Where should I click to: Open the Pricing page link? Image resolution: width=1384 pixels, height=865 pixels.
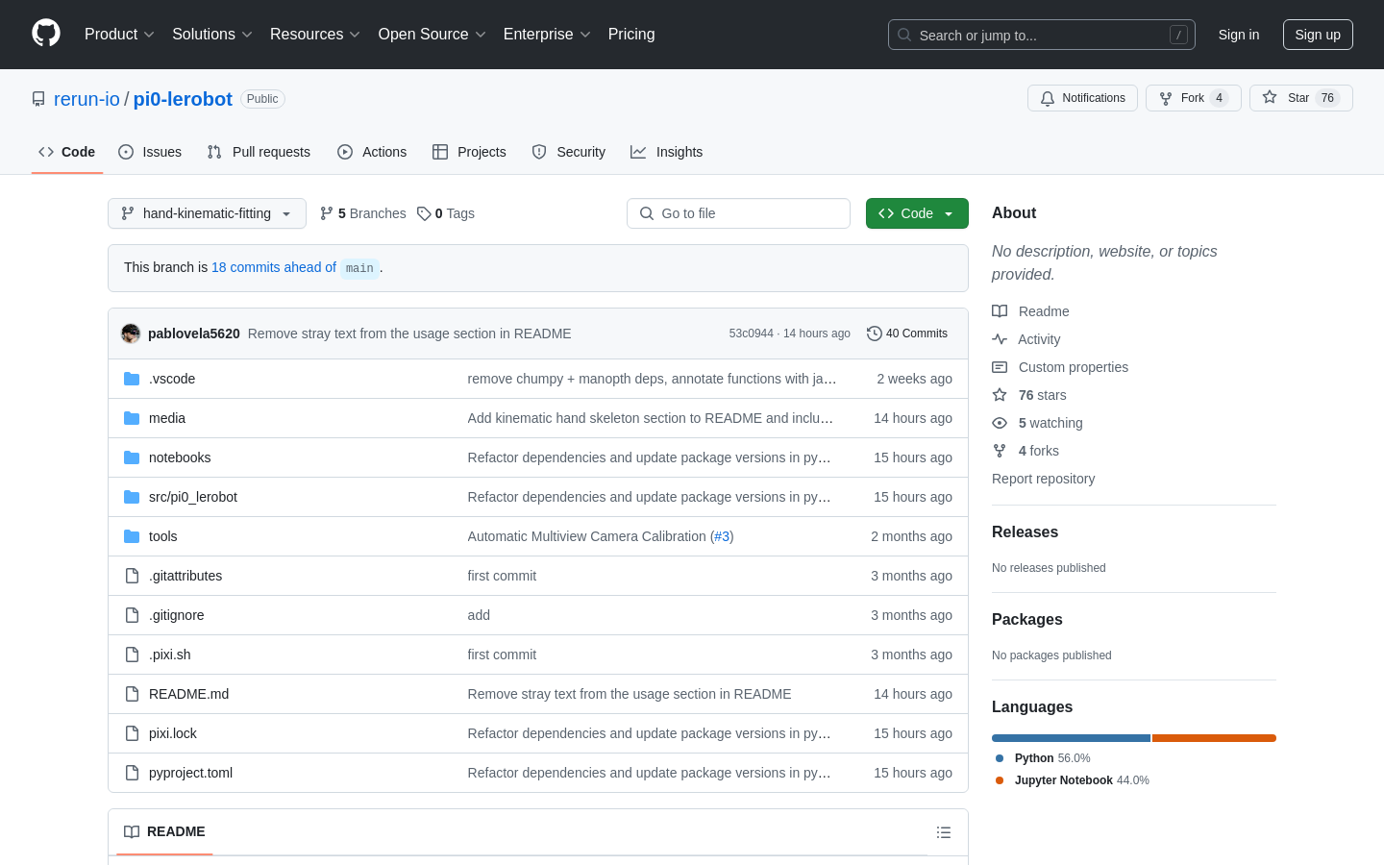(631, 34)
